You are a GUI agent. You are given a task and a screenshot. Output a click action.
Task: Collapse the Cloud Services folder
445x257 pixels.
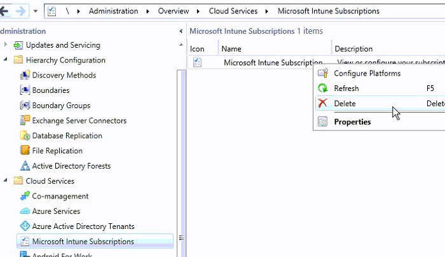pos(5,180)
